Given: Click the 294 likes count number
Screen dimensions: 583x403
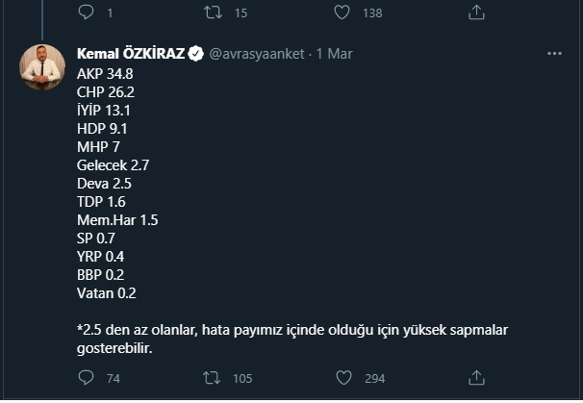Looking at the screenshot, I should 374,378.
